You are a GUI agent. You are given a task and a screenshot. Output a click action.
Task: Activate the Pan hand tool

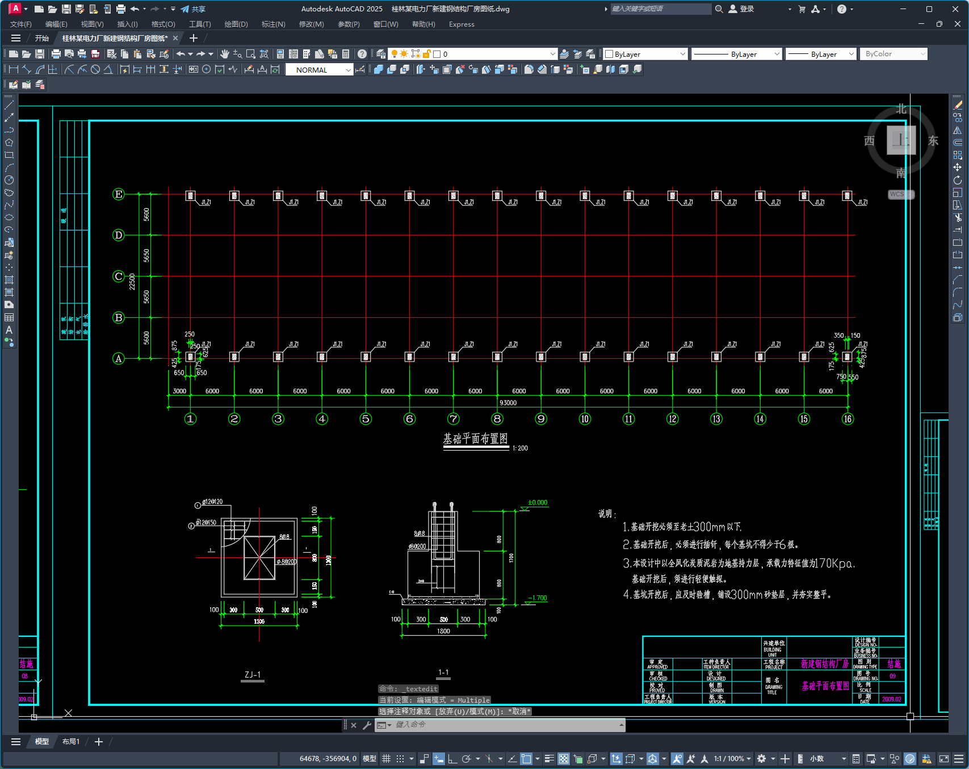click(x=225, y=54)
